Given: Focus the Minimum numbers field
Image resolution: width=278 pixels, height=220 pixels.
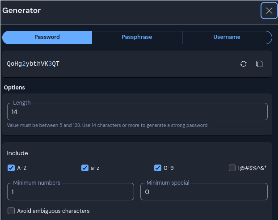Looking at the screenshot, I should [71, 192].
